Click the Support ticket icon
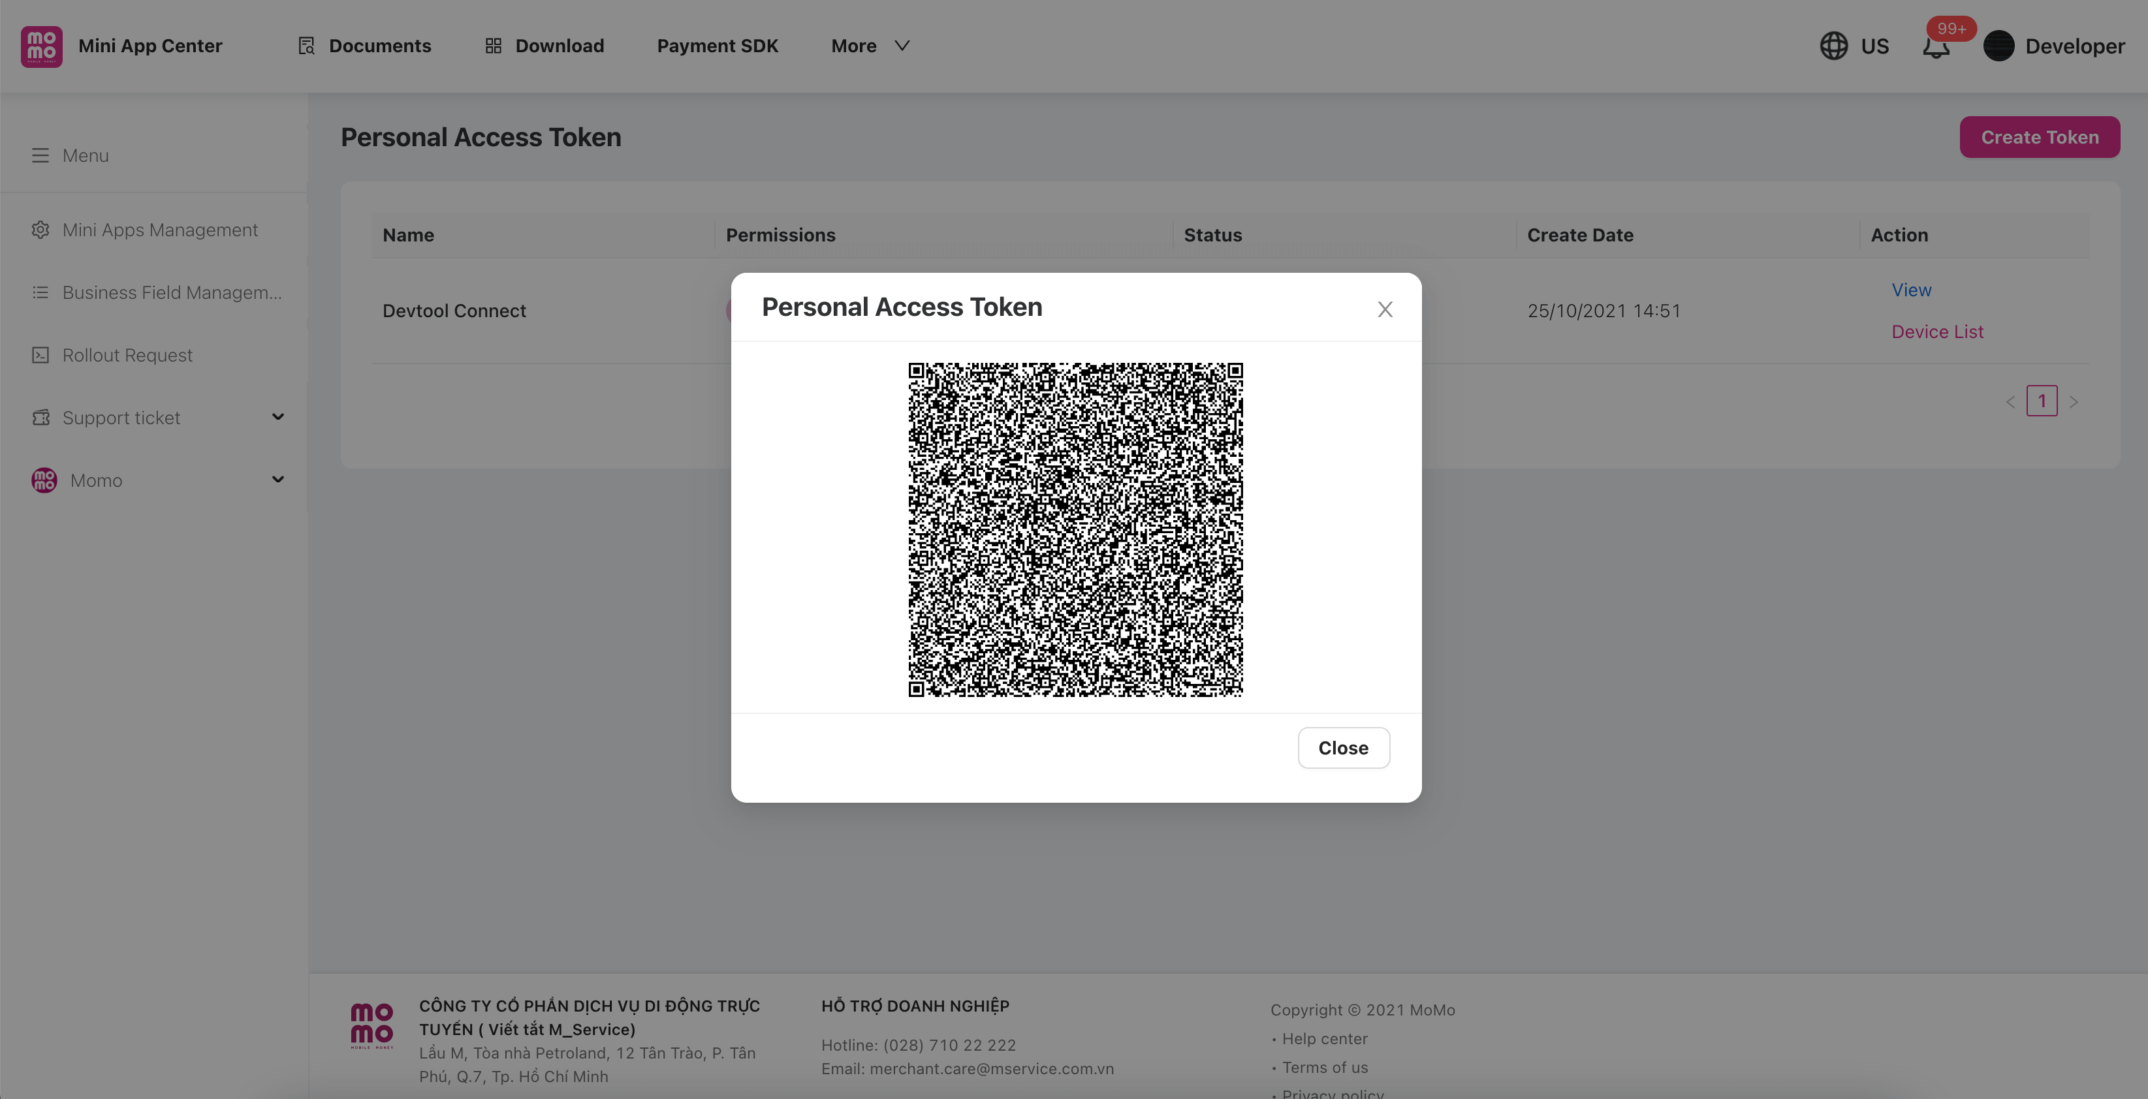 click(40, 418)
